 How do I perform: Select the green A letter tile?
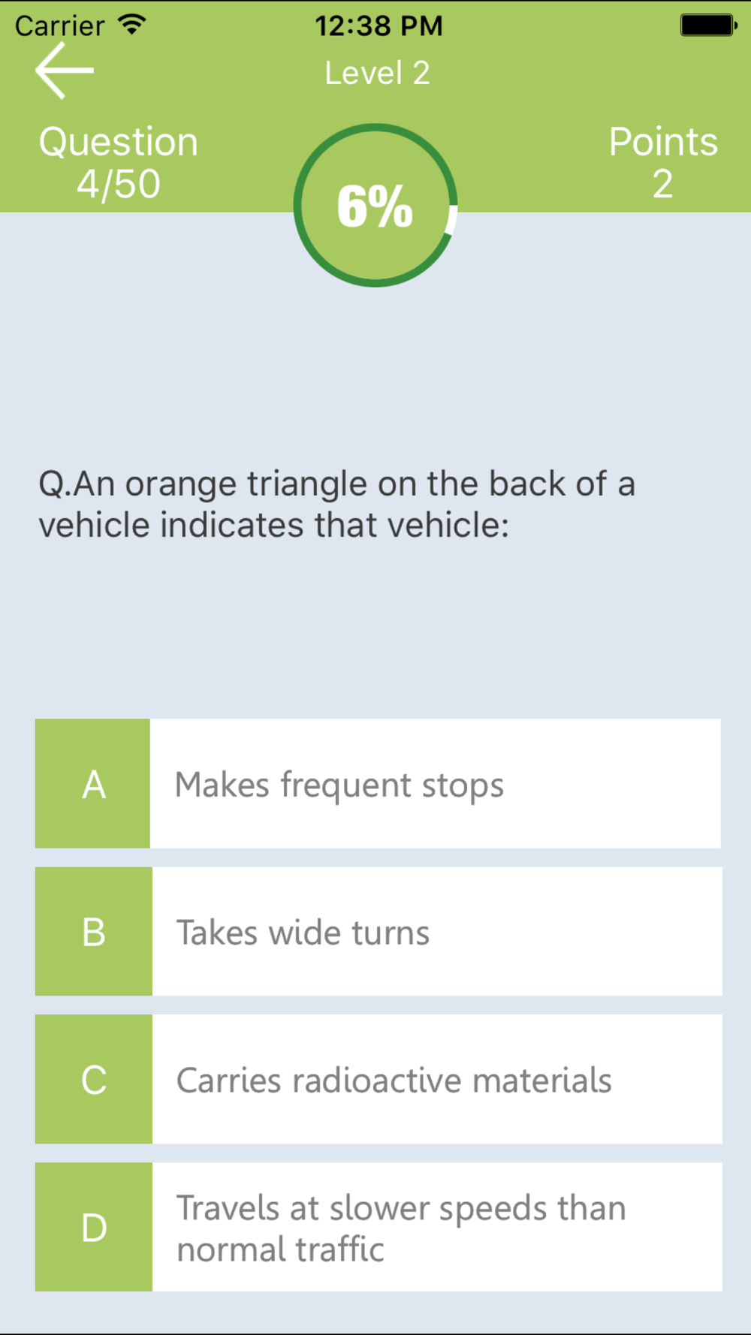pyautogui.click(x=93, y=784)
